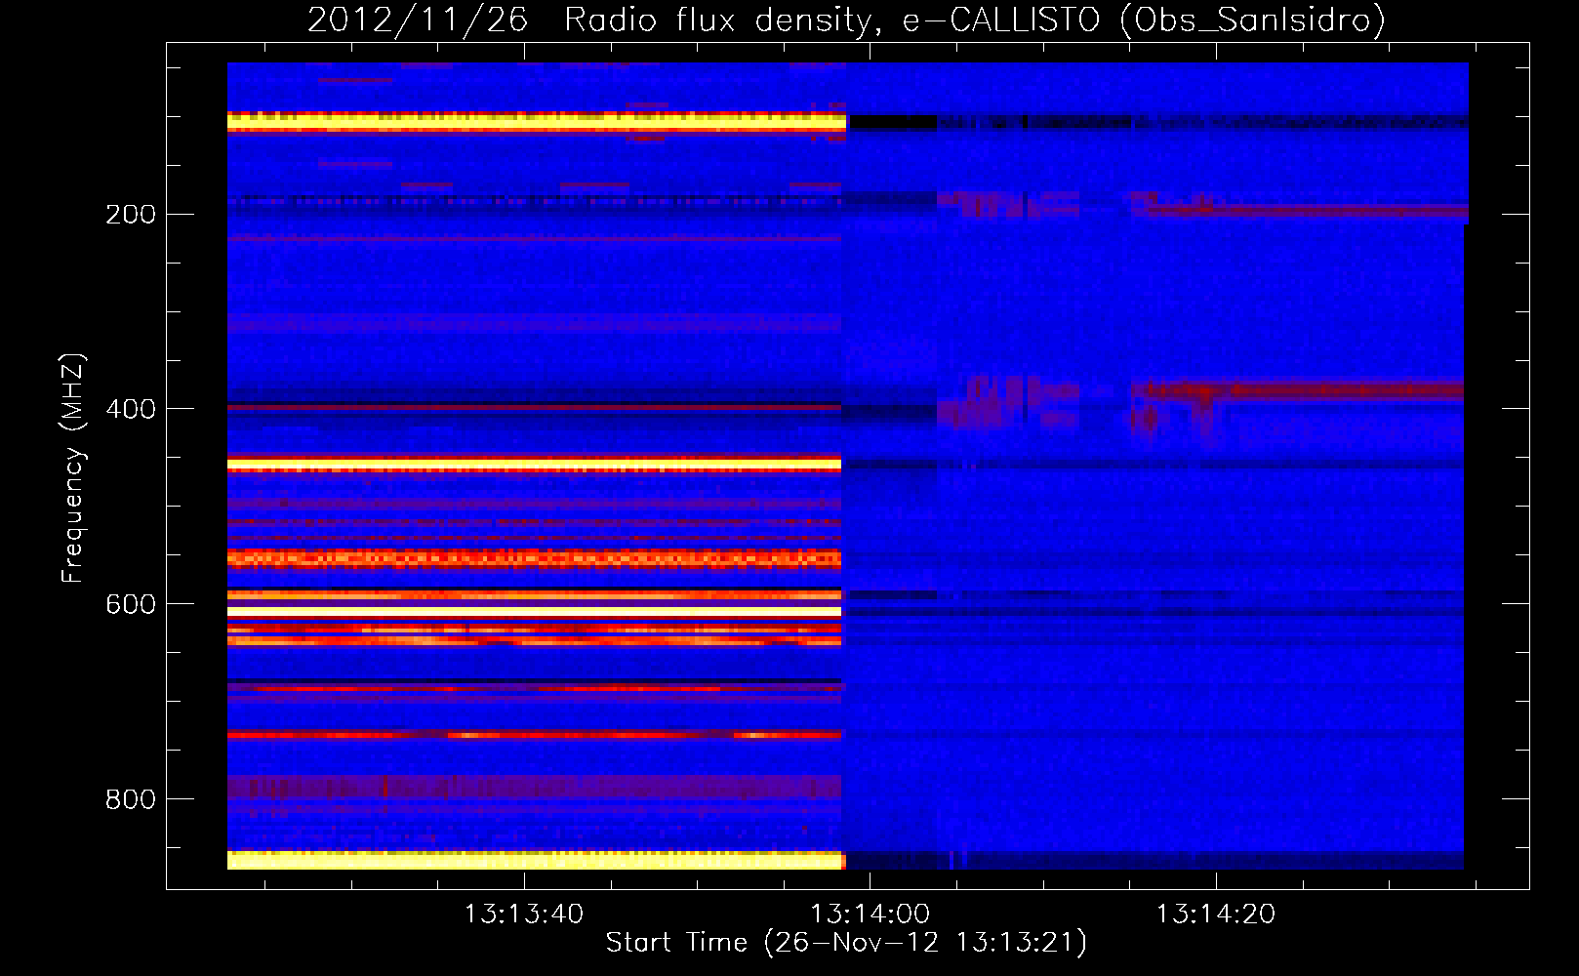The width and height of the screenshot is (1579, 976).
Task: Click the 'Frequency (MHZ)' axis label
Action: click(x=73, y=468)
